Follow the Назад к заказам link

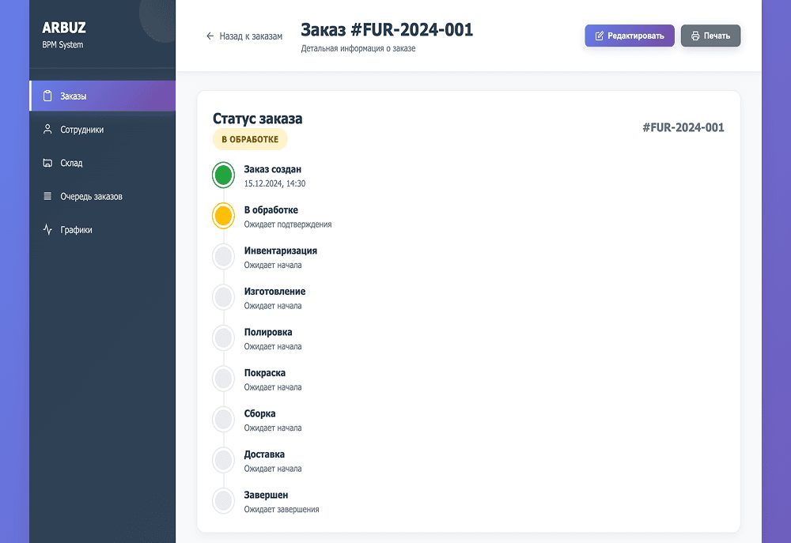[x=244, y=36]
